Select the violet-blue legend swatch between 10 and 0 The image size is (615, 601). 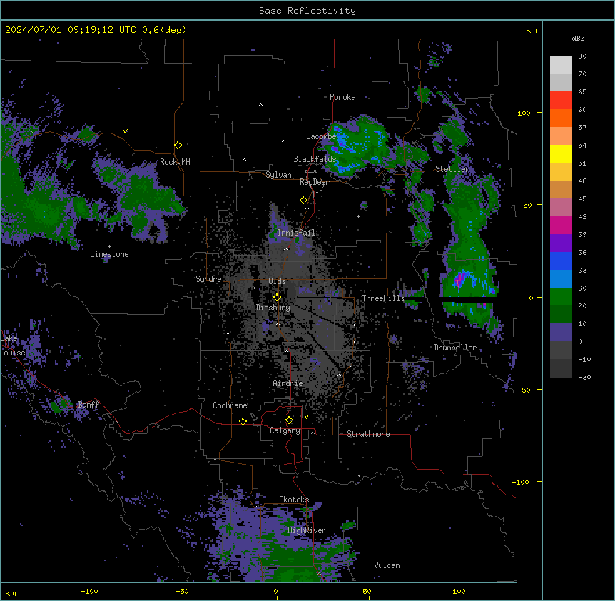tap(561, 333)
